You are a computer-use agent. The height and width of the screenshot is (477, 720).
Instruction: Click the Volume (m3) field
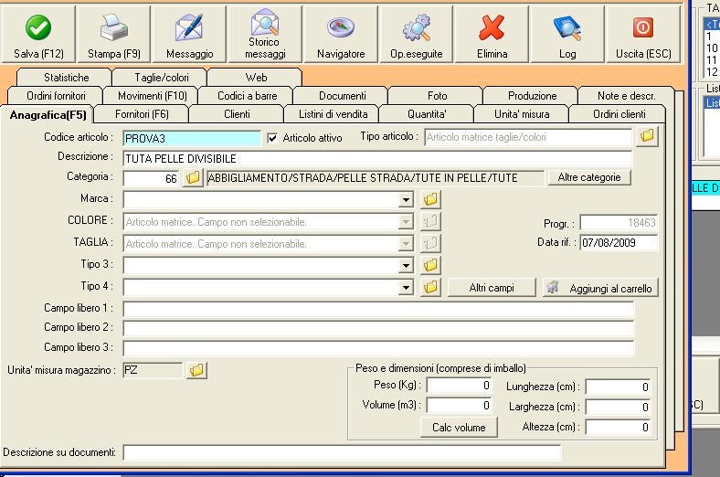coord(459,406)
